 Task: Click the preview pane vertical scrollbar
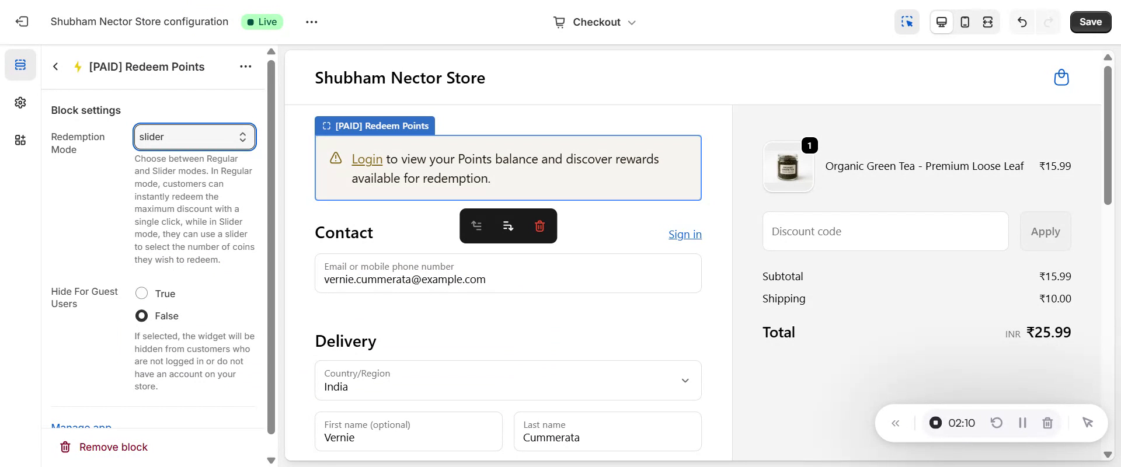[1108, 135]
